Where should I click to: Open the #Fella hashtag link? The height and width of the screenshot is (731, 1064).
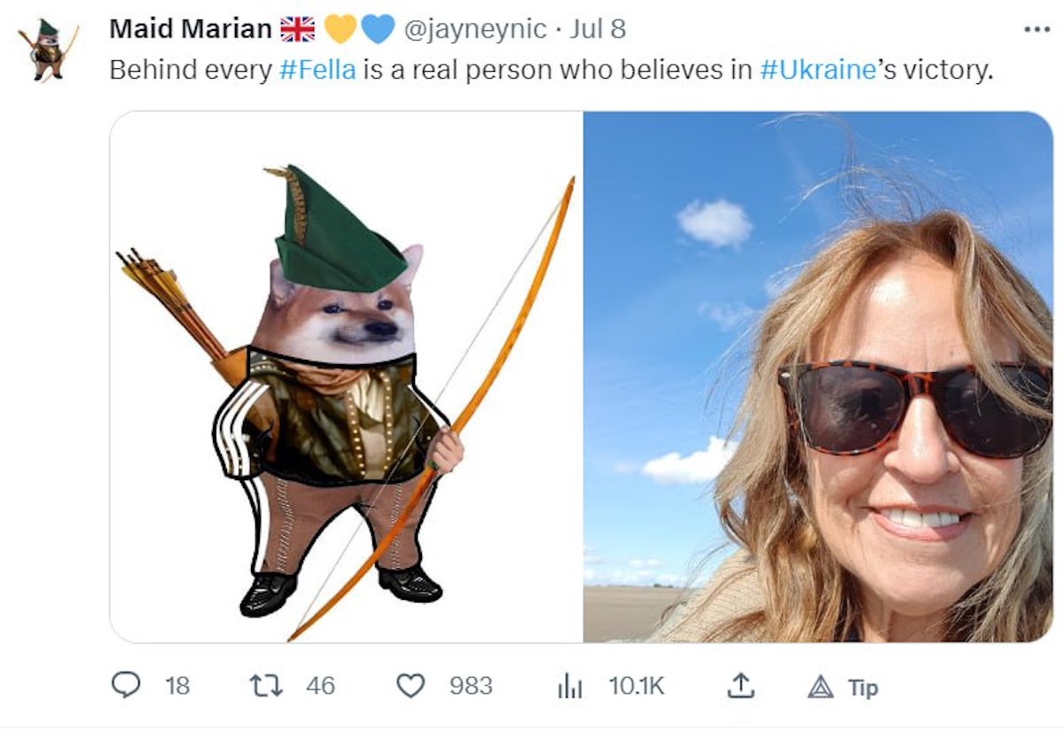(x=317, y=71)
